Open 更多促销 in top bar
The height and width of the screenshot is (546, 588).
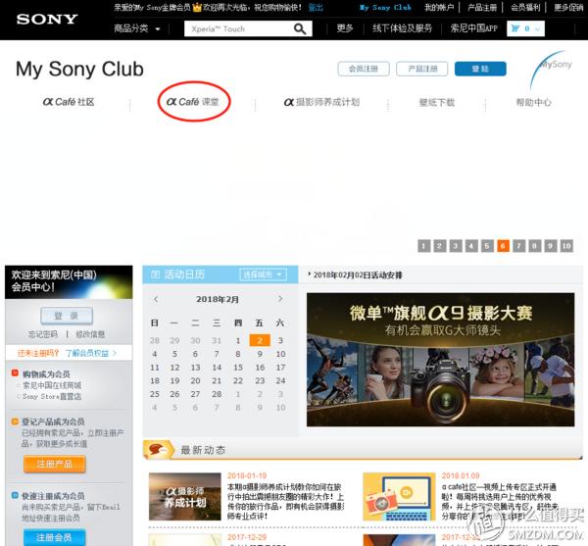tap(568, 8)
